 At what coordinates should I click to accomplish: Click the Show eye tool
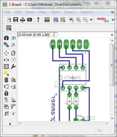click(13, 38)
